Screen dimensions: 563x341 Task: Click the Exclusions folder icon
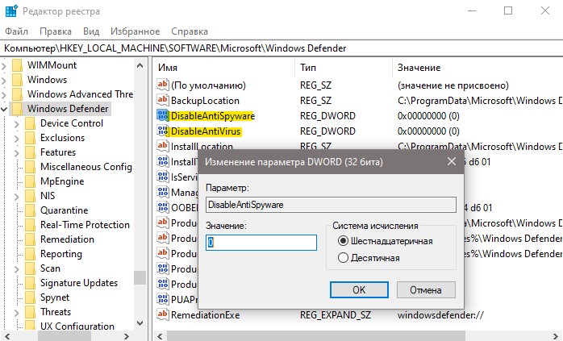coord(30,138)
